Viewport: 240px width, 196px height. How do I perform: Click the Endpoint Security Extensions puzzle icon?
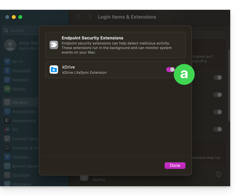[x=54, y=45]
